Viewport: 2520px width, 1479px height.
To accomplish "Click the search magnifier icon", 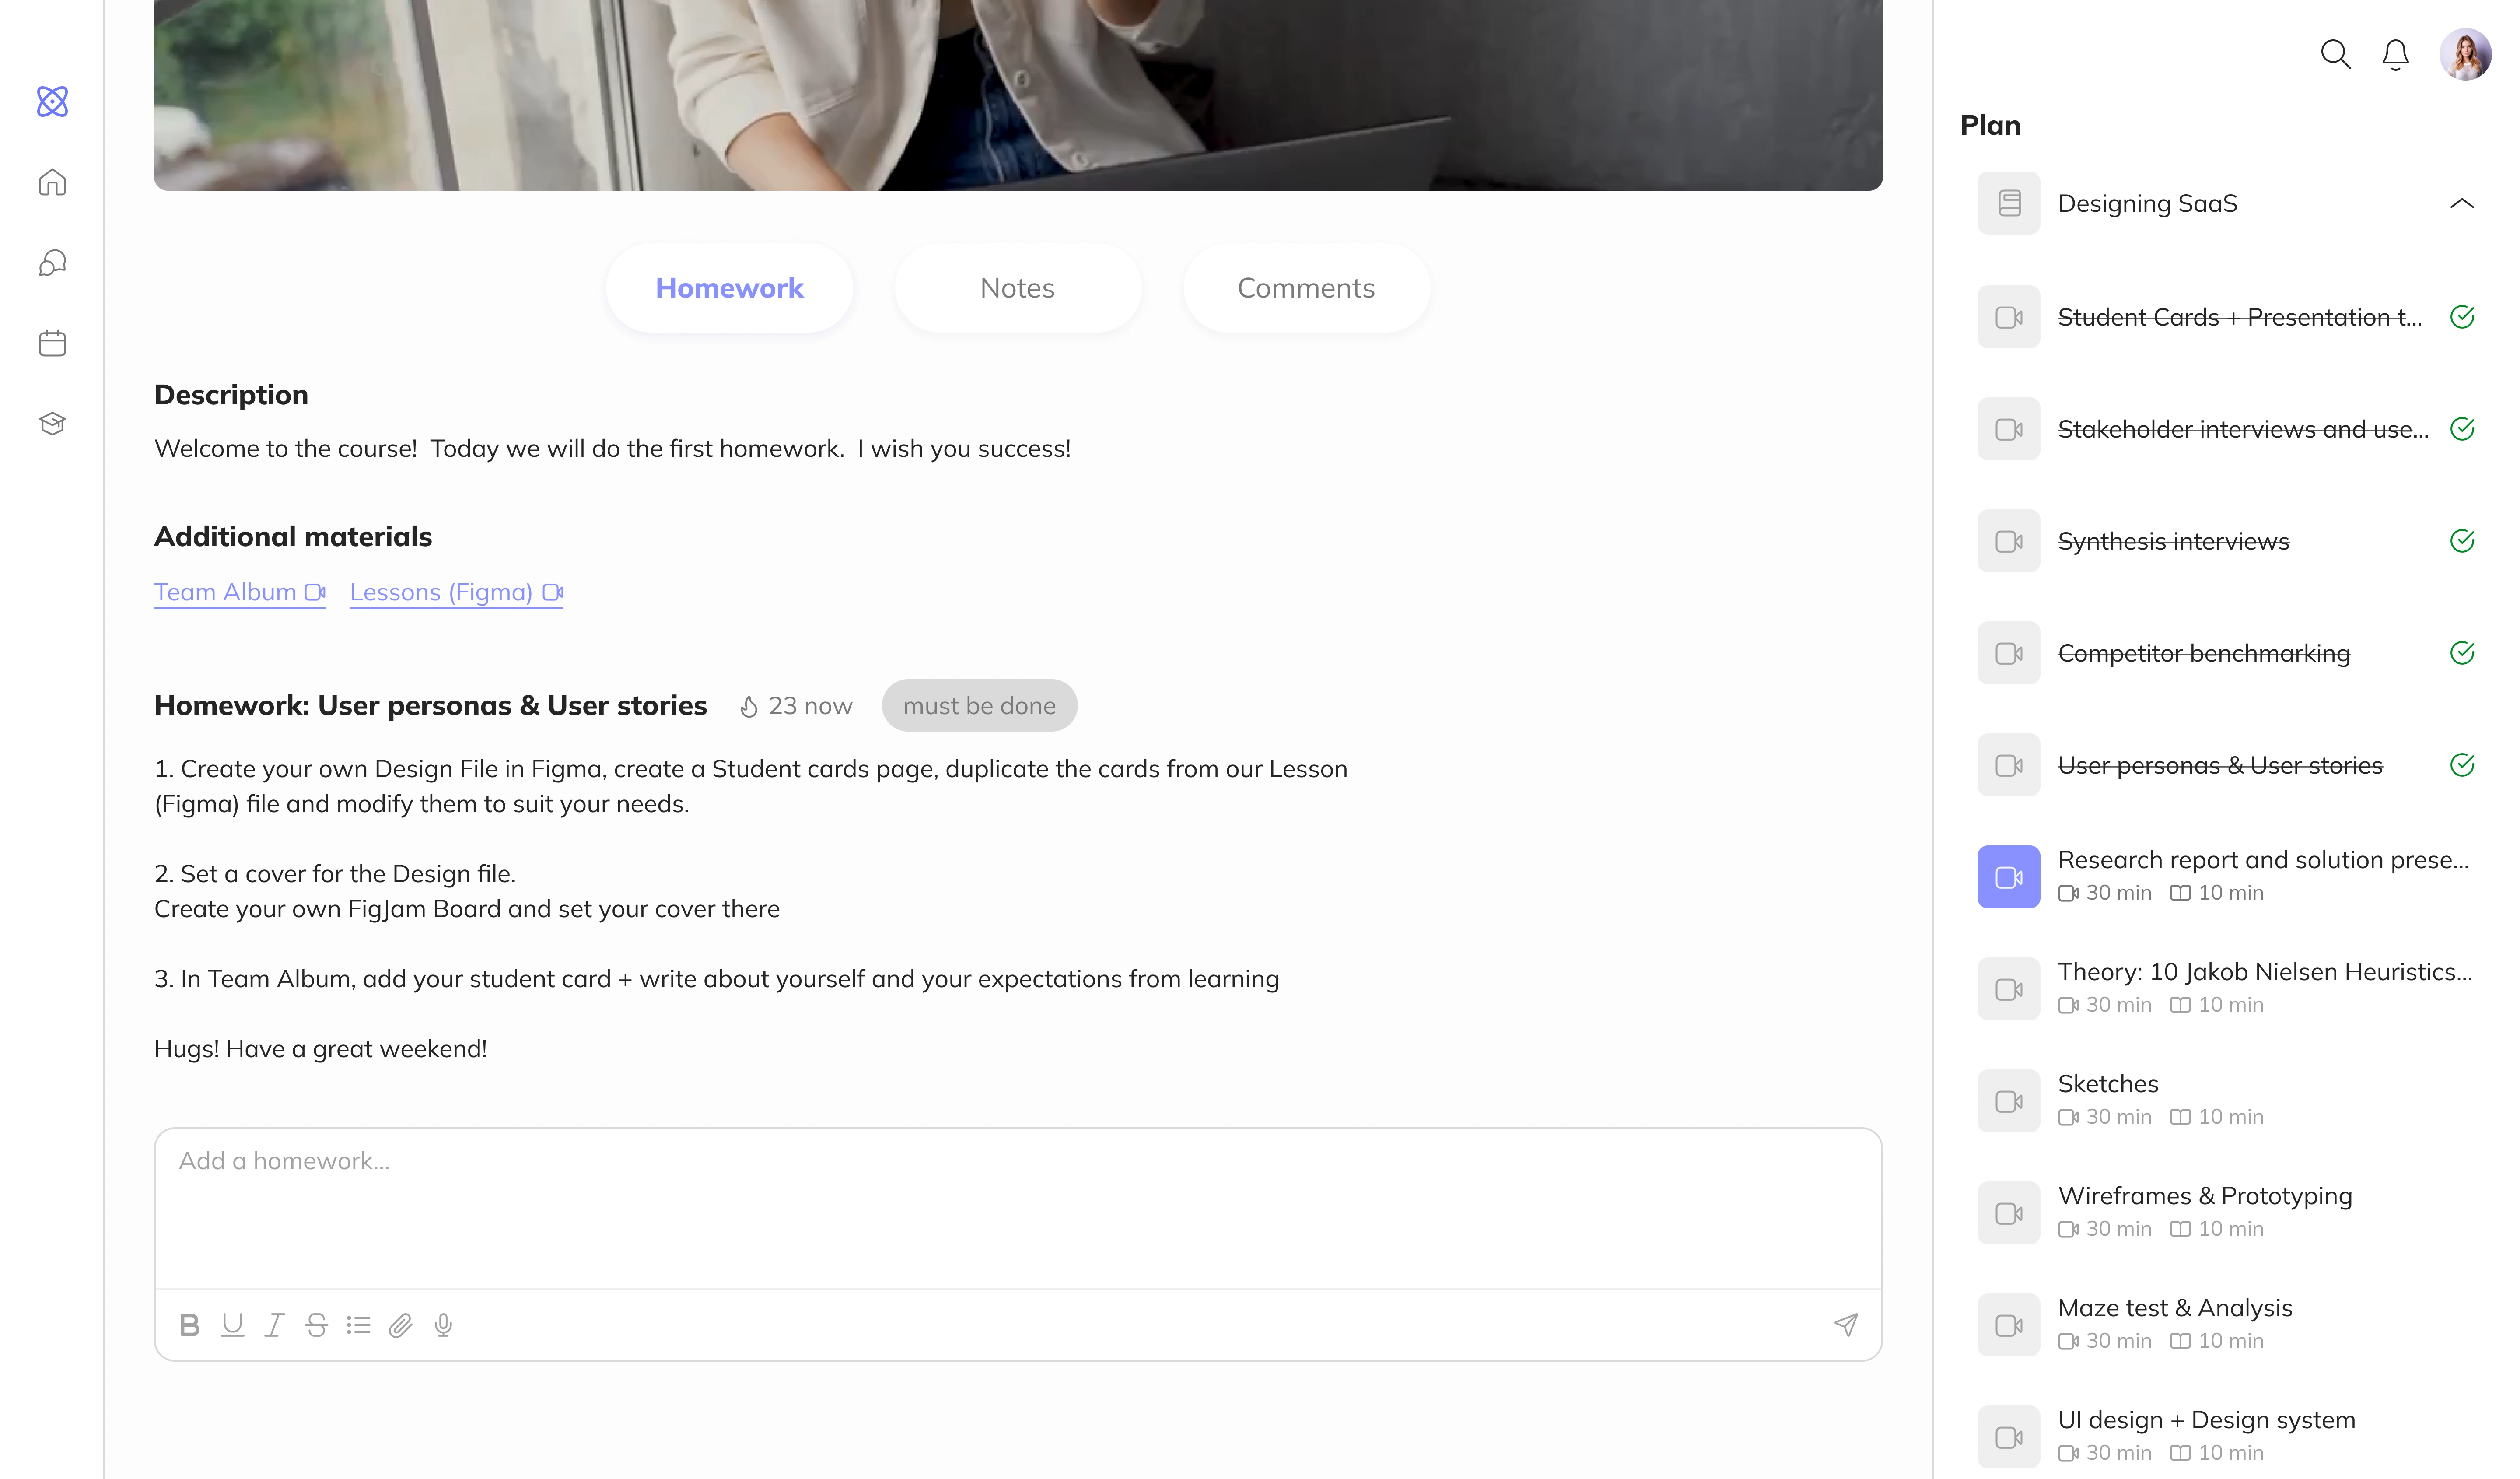I will pos(2335,54).
